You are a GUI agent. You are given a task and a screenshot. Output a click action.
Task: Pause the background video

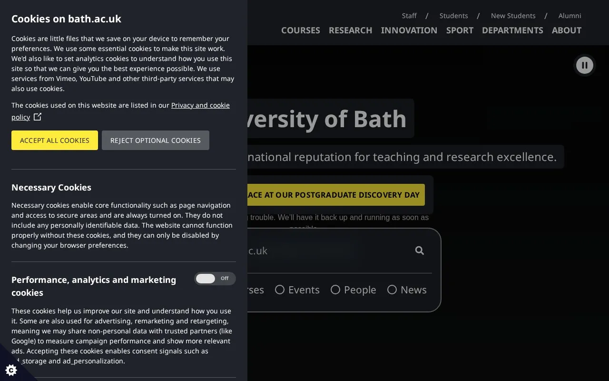pos(585,65)
